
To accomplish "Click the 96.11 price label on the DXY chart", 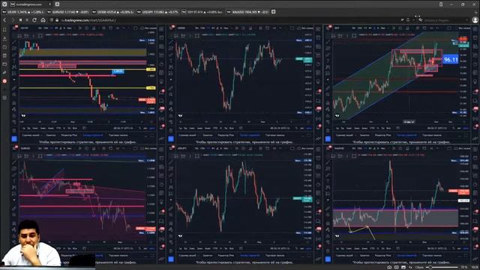I will tap(451, 59).
